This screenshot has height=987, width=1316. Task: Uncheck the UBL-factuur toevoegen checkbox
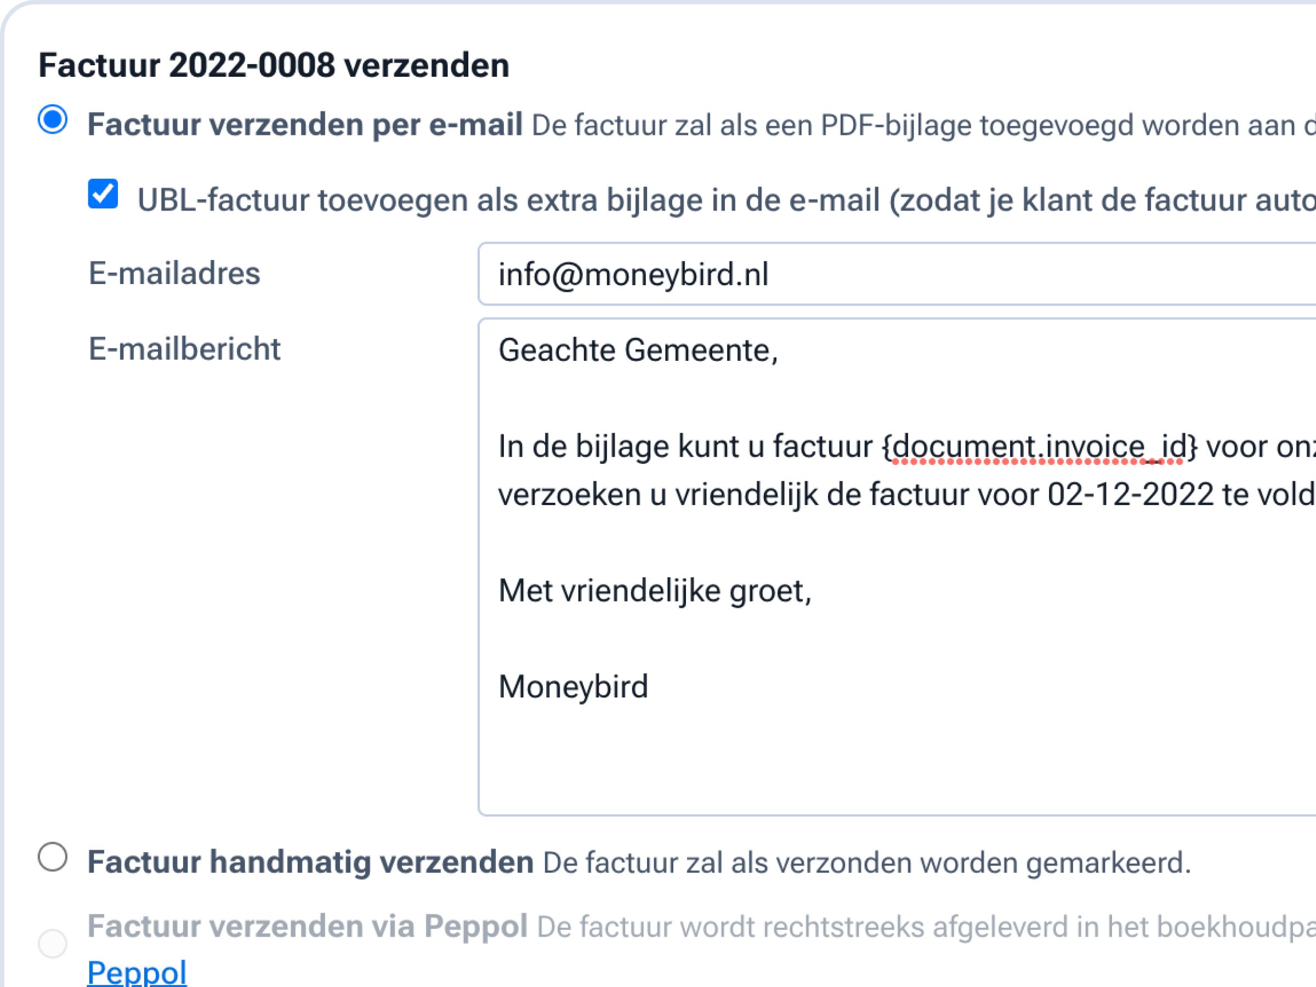pyautogui.click(x=103, y=194)
